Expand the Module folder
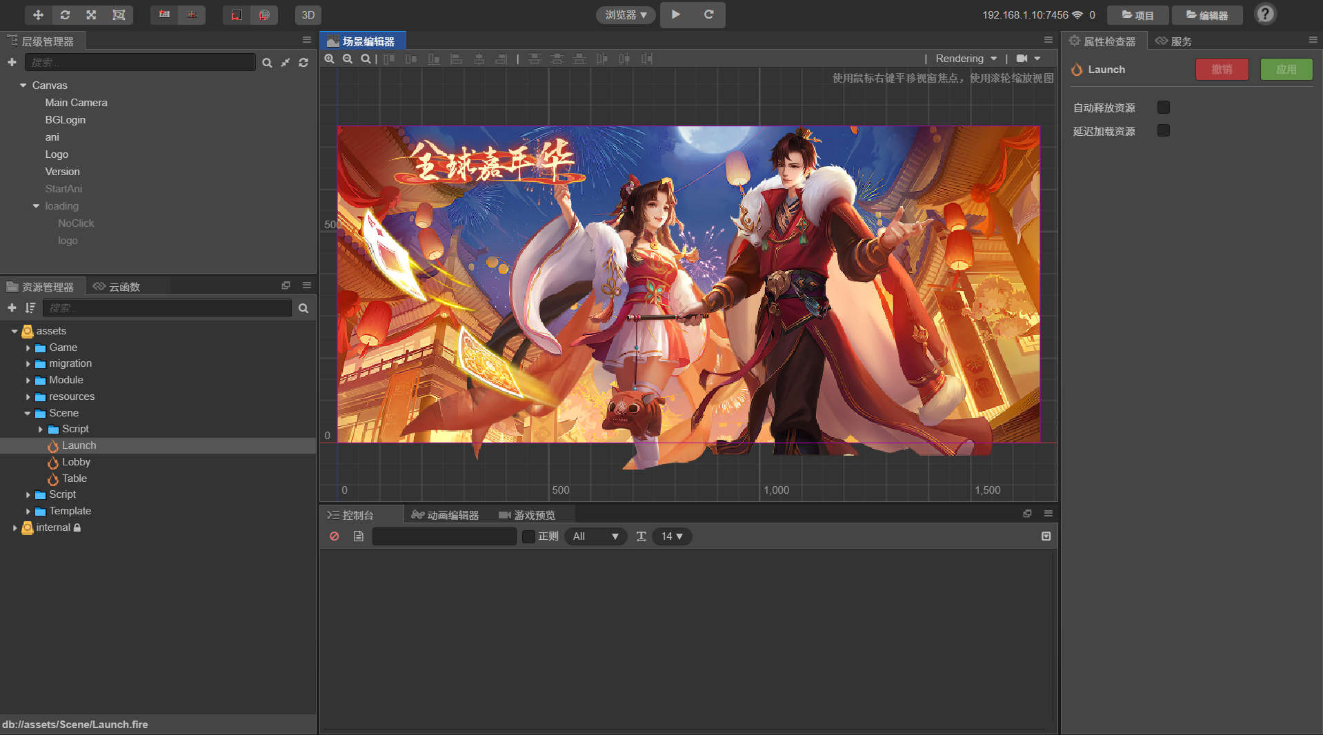The width and height of the screenshot is (1323, 735). point(28,381)
